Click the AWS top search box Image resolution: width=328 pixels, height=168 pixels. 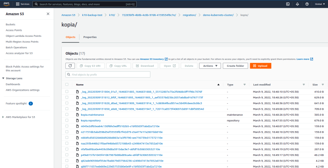(x=84, y=4)
